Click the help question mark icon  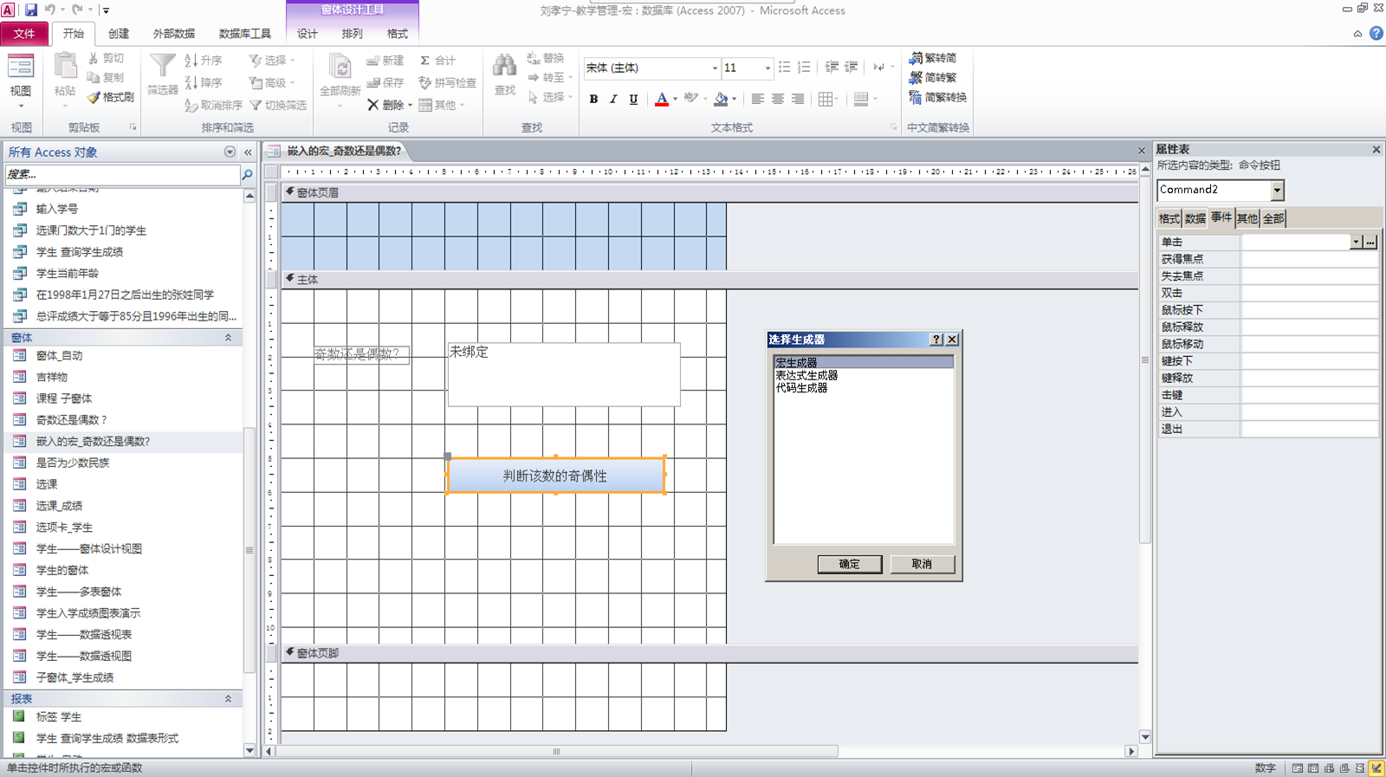coord(1376,34)
